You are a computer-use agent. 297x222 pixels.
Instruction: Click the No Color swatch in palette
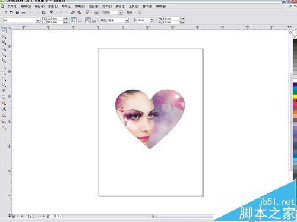[x=295, y=37]
